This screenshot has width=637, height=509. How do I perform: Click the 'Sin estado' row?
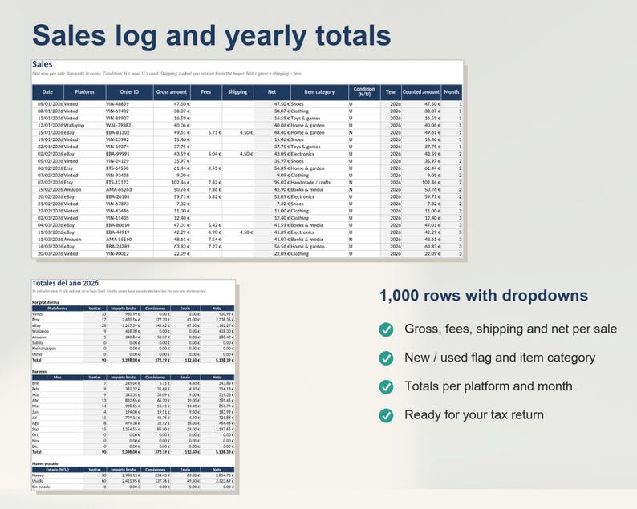click(133, 487)
